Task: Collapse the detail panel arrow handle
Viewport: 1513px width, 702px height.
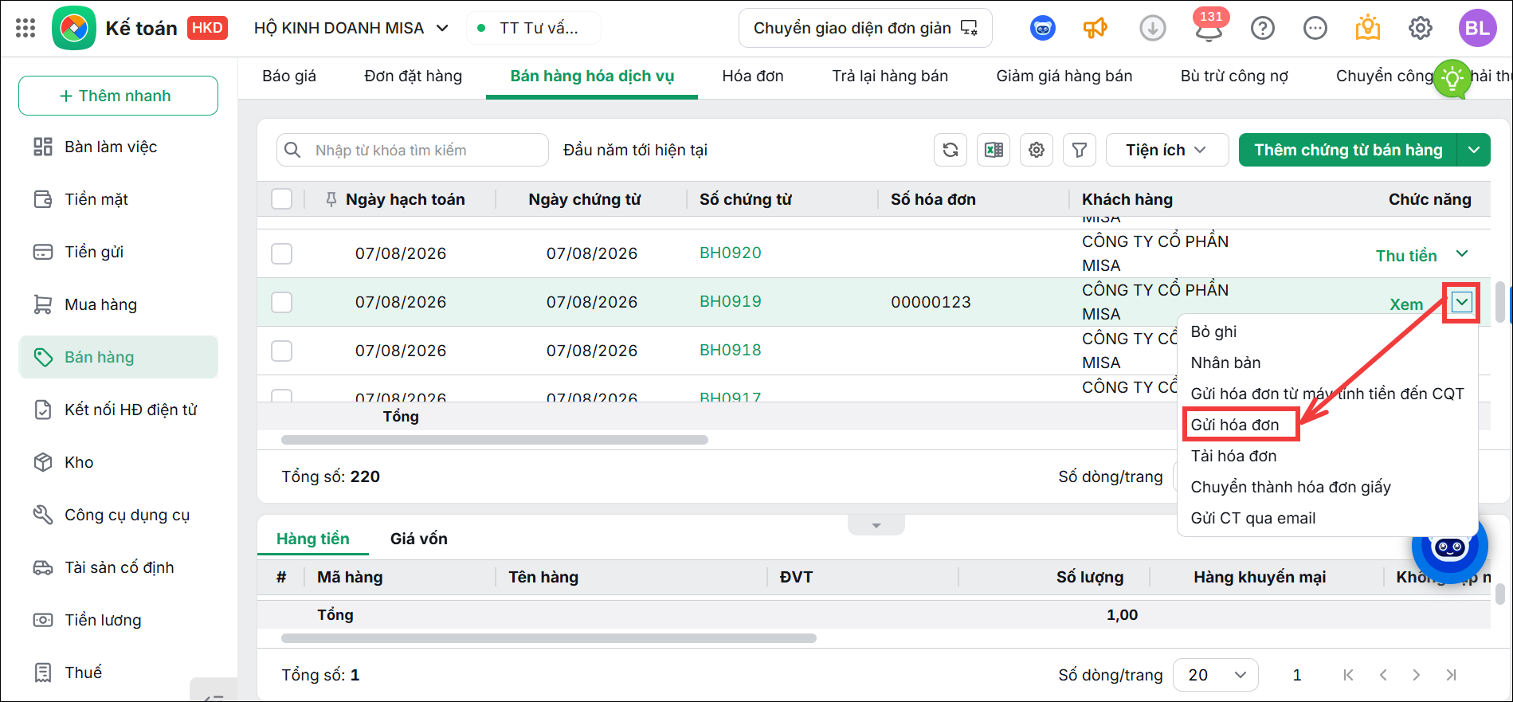Action: coord(876,525)
